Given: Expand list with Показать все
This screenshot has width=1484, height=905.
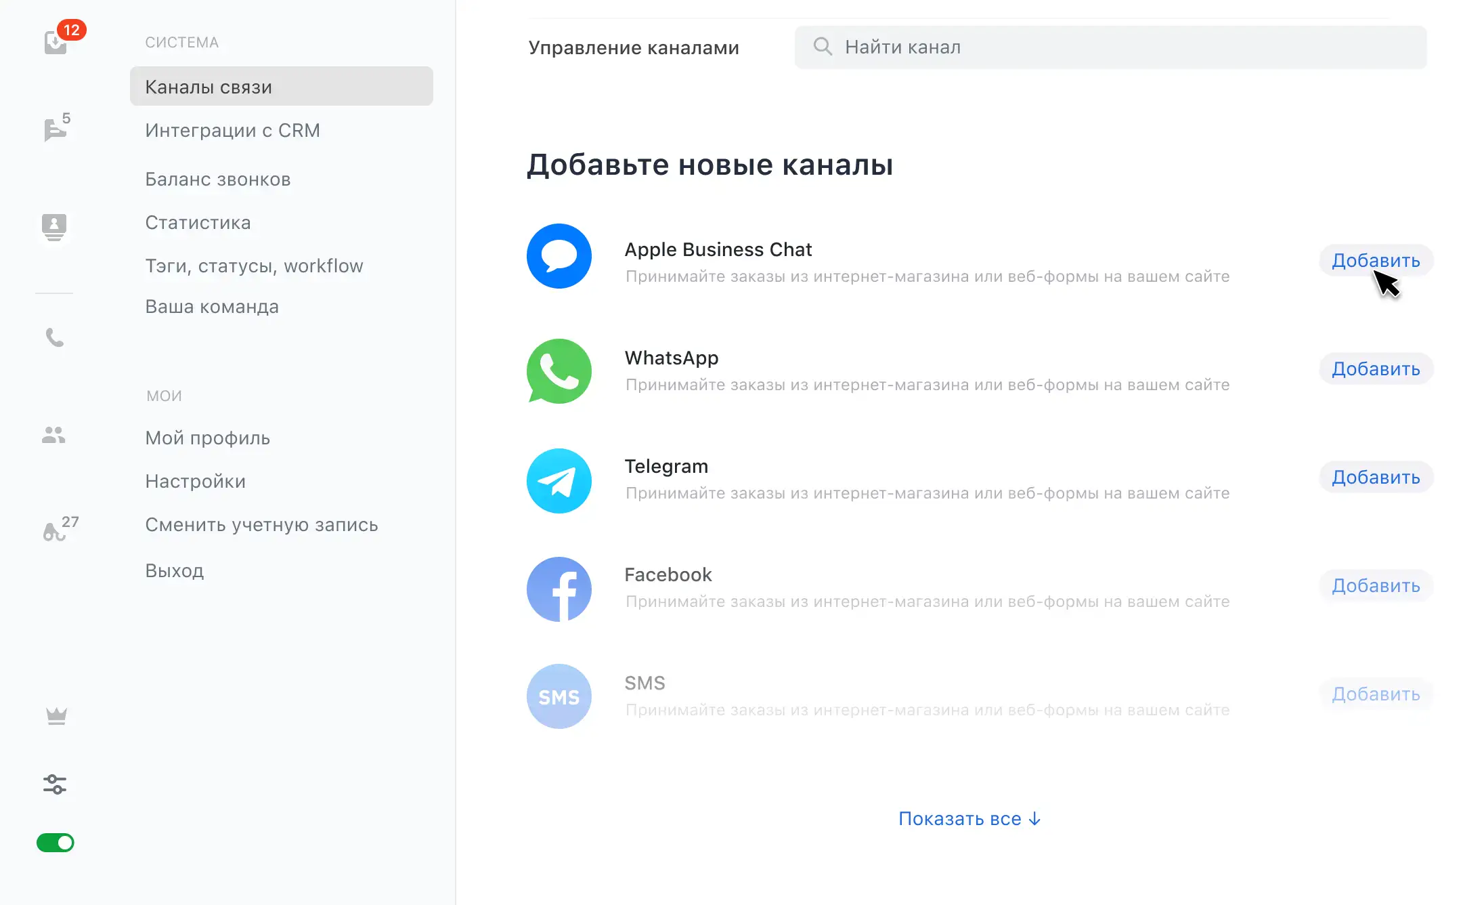Looking at the screenshot, I should click(x=969, y=819).
